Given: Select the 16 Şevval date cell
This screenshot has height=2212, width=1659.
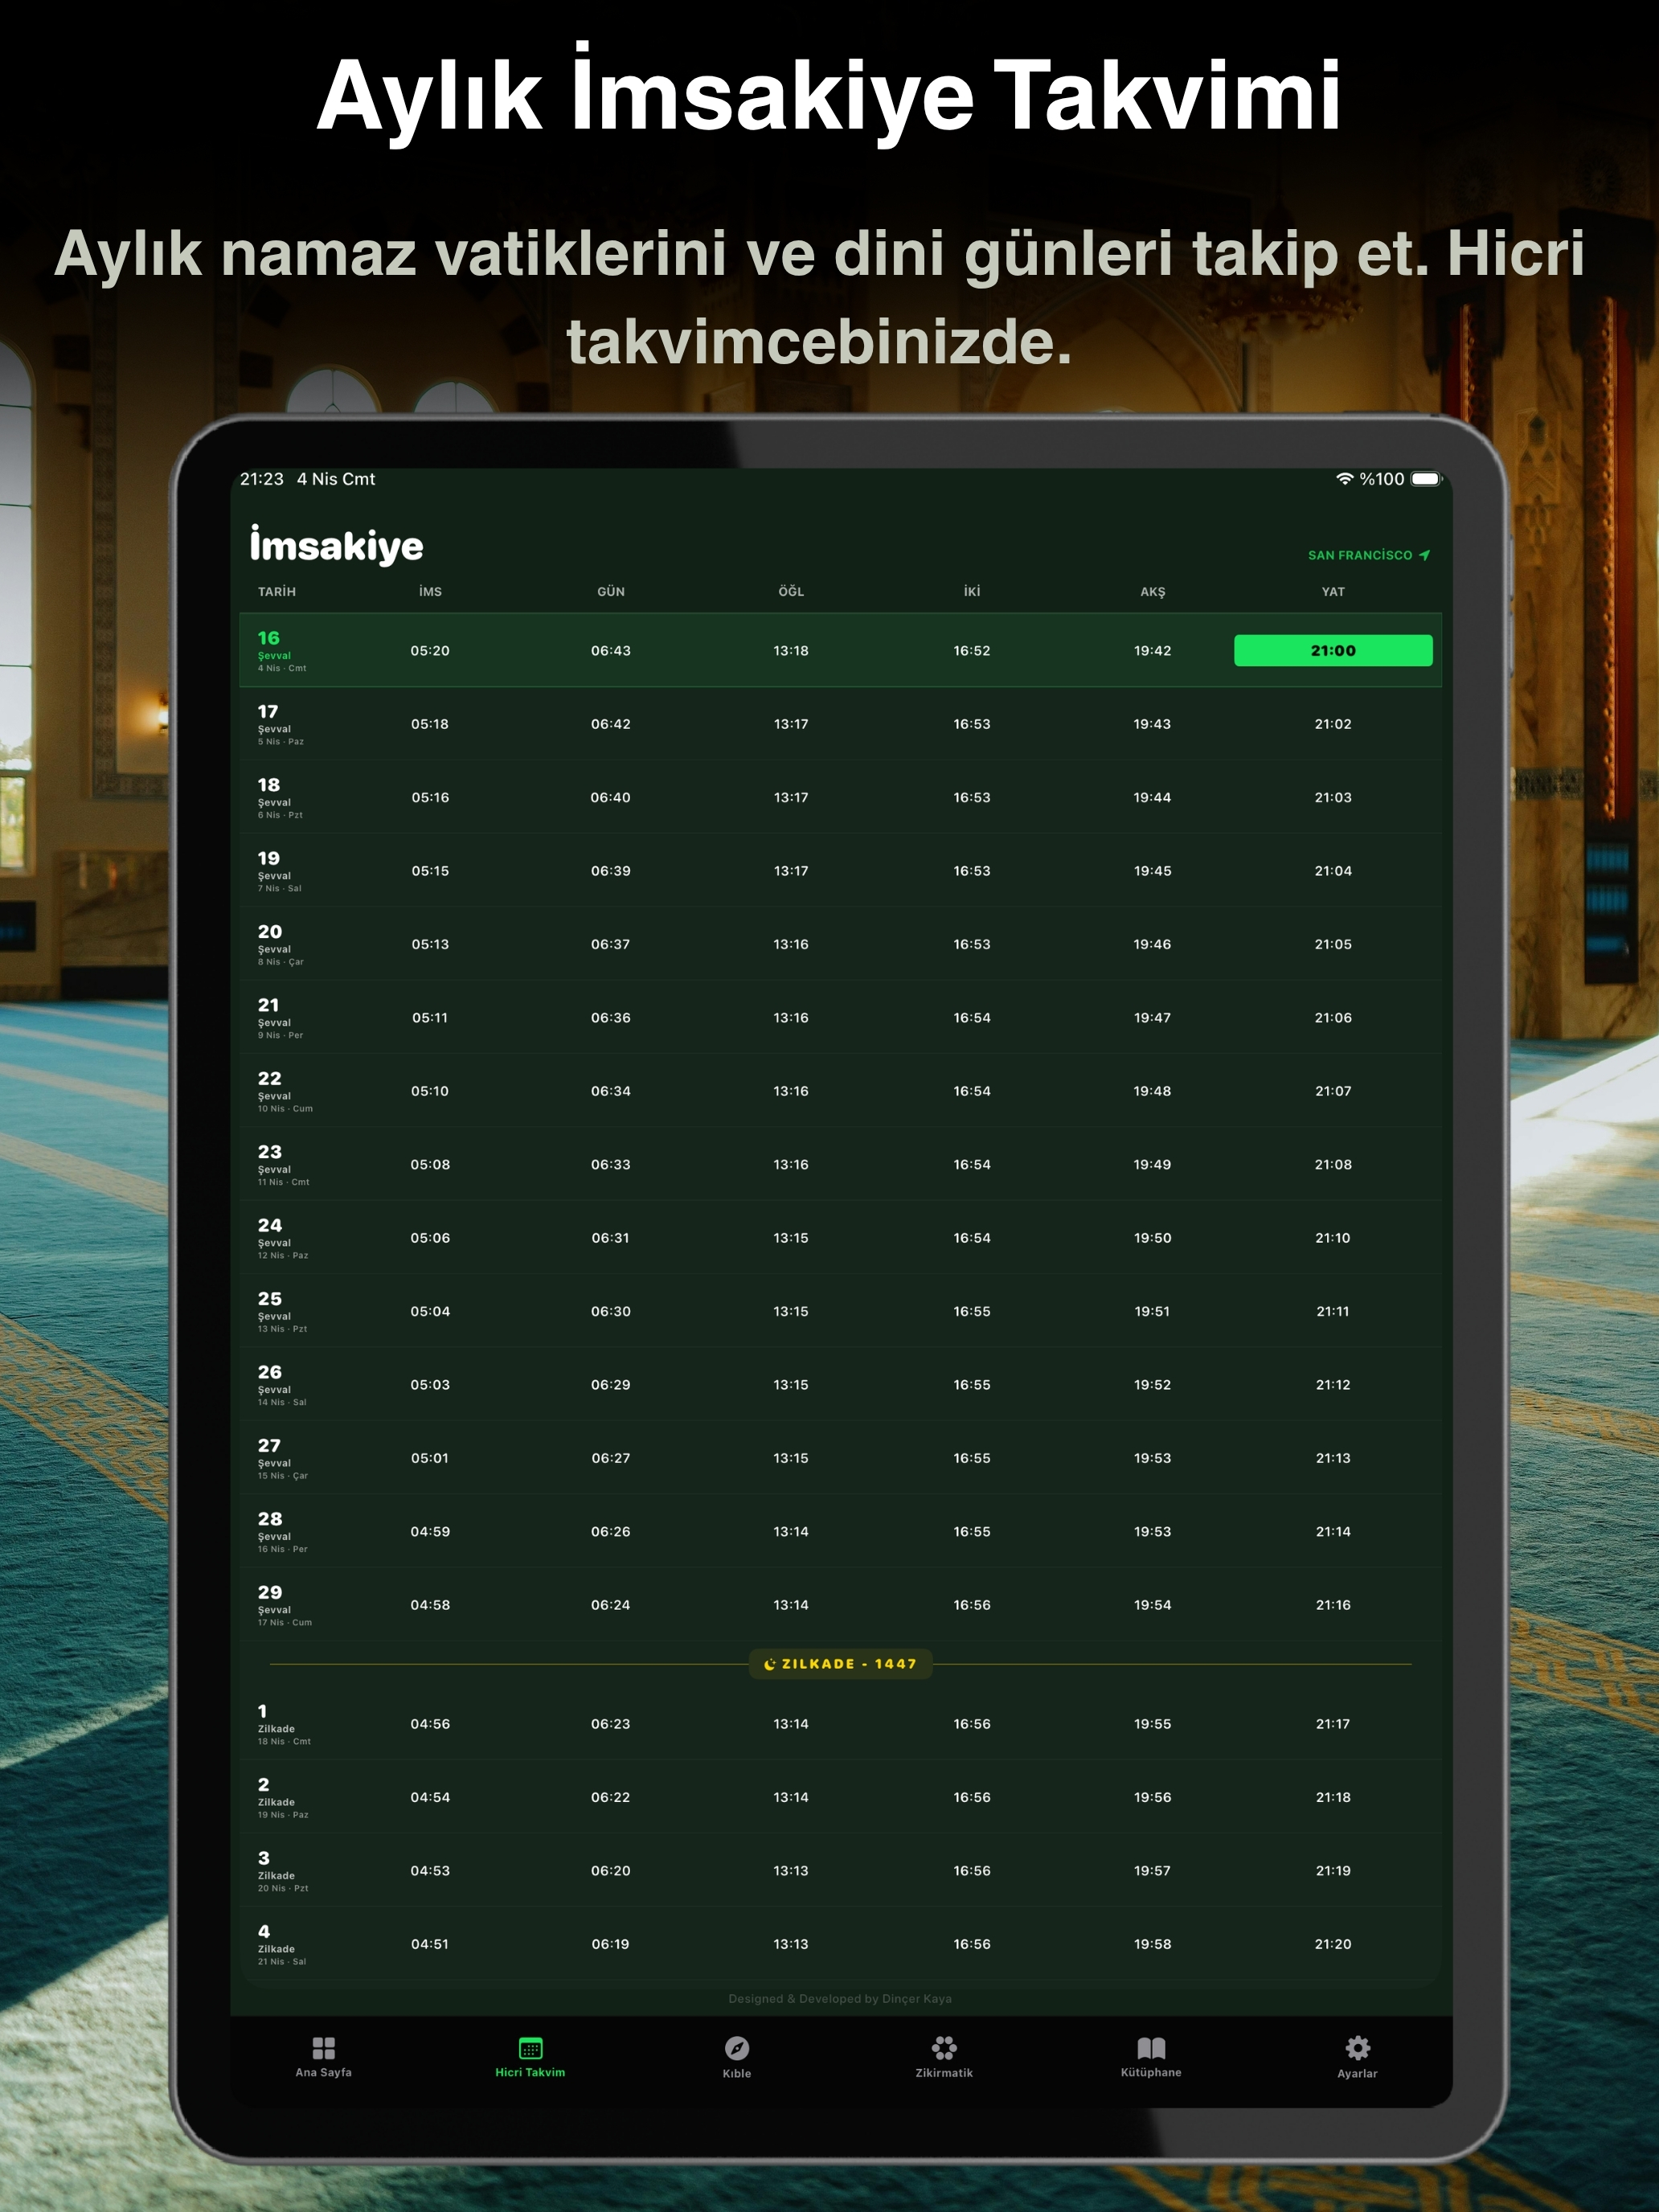Looking at the screenshot, I should click(x=282, y=650).
